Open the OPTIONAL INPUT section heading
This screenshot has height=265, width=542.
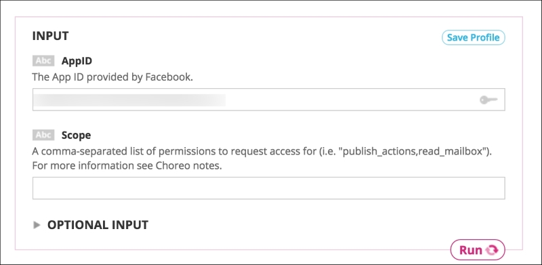98,225
